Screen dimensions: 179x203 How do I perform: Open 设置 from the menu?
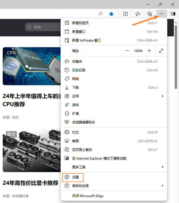(114, 177)
